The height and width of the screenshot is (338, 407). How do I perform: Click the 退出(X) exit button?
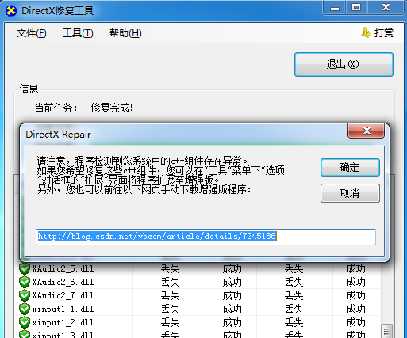tap(344, 65)
